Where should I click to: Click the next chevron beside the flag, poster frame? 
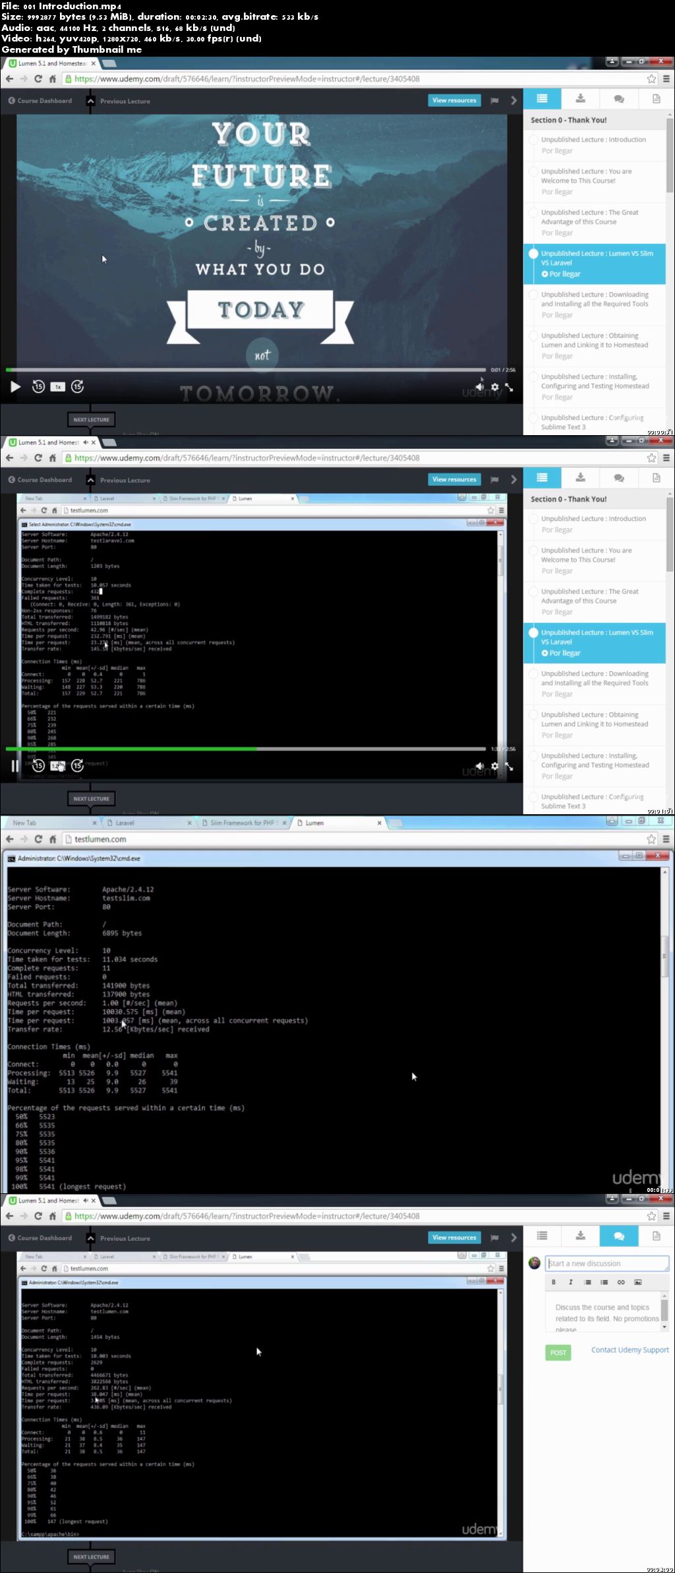click(x=514, y=101)
